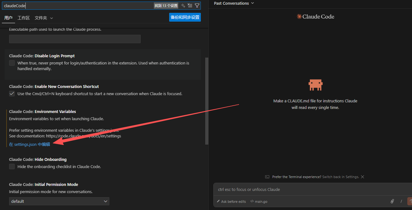The width and height of the screenshot is (412, 210).
Task: Click the main.go file context chip
Action: tap(259, 202)
